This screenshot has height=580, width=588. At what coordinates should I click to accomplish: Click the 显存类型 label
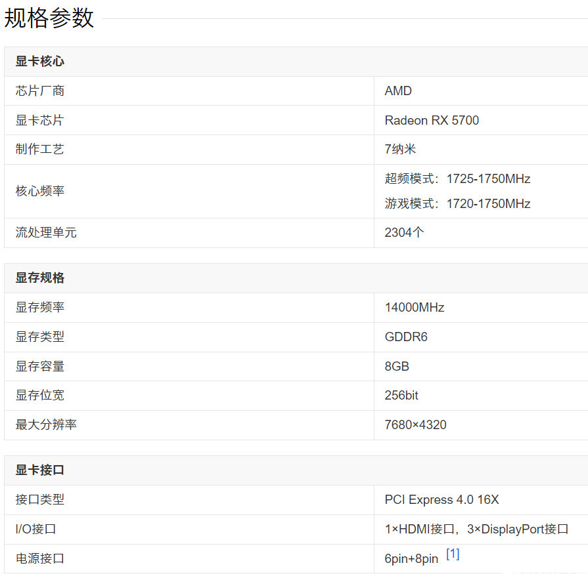(x=40, y=337)
